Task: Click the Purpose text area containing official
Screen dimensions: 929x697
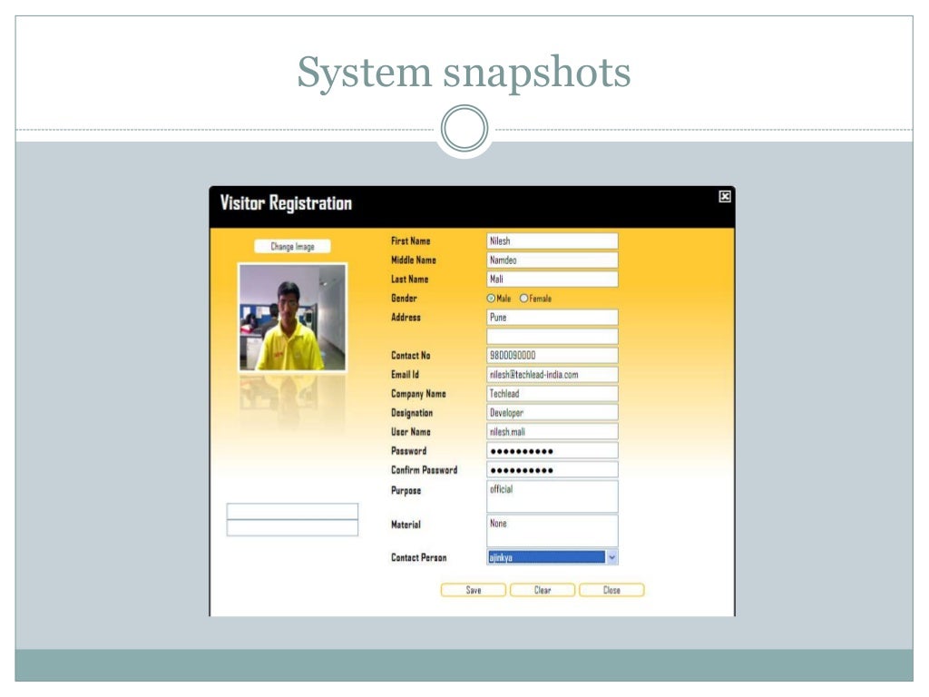Action: click(x=553, y=496)
